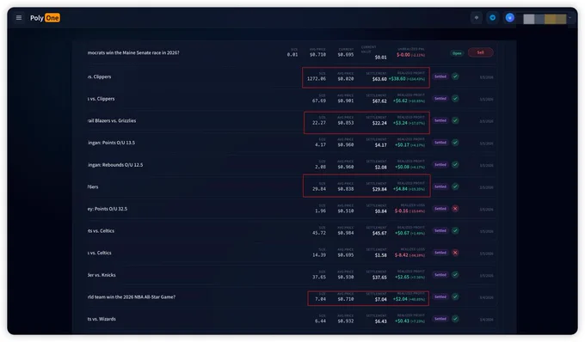The image size is (585, 342).
Task: Click green check on 45.72 Celtics row
Action: pos(455,230)
